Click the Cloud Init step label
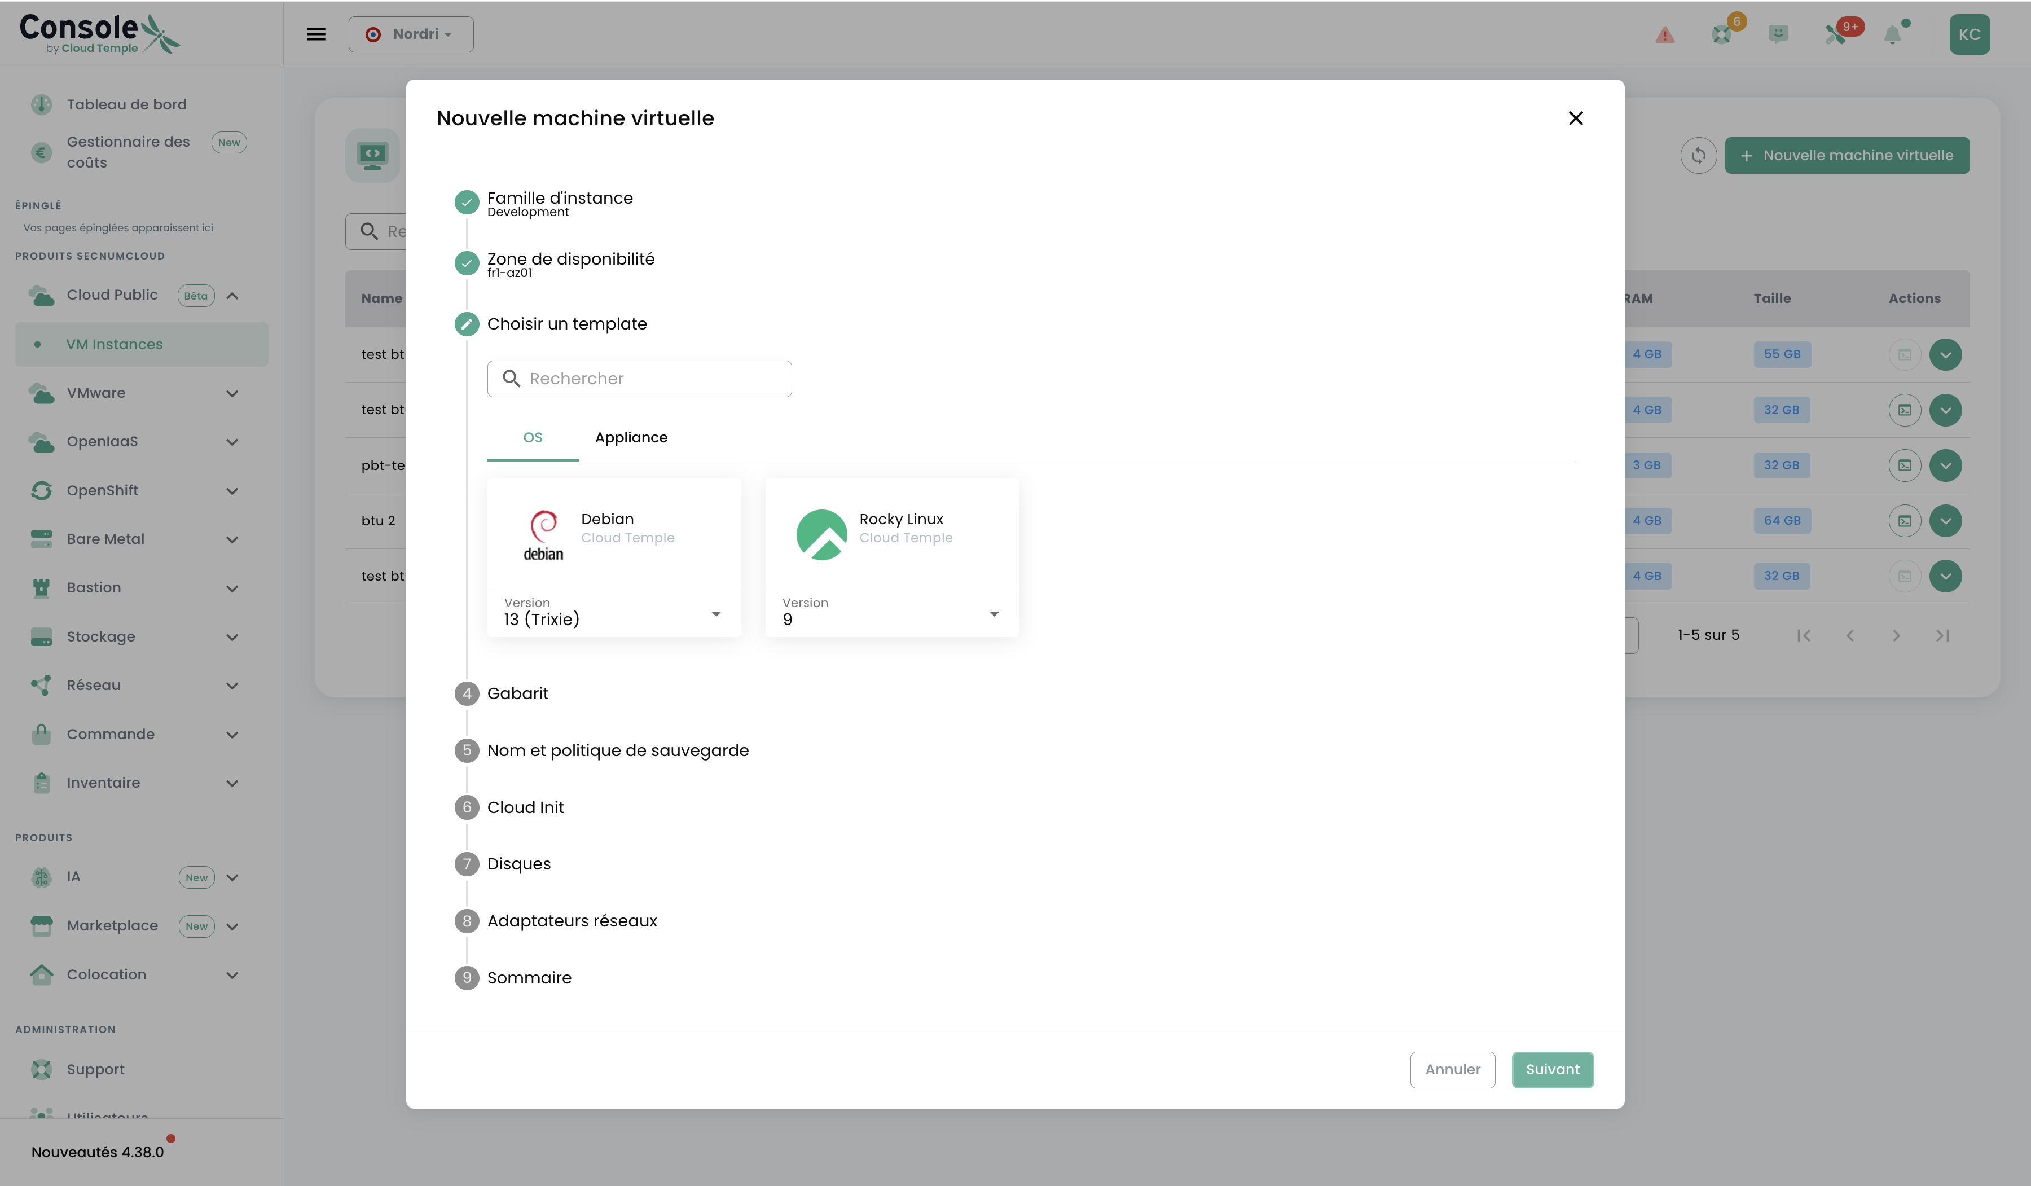Screen dimensions: 2031x1186 [525, 807]
